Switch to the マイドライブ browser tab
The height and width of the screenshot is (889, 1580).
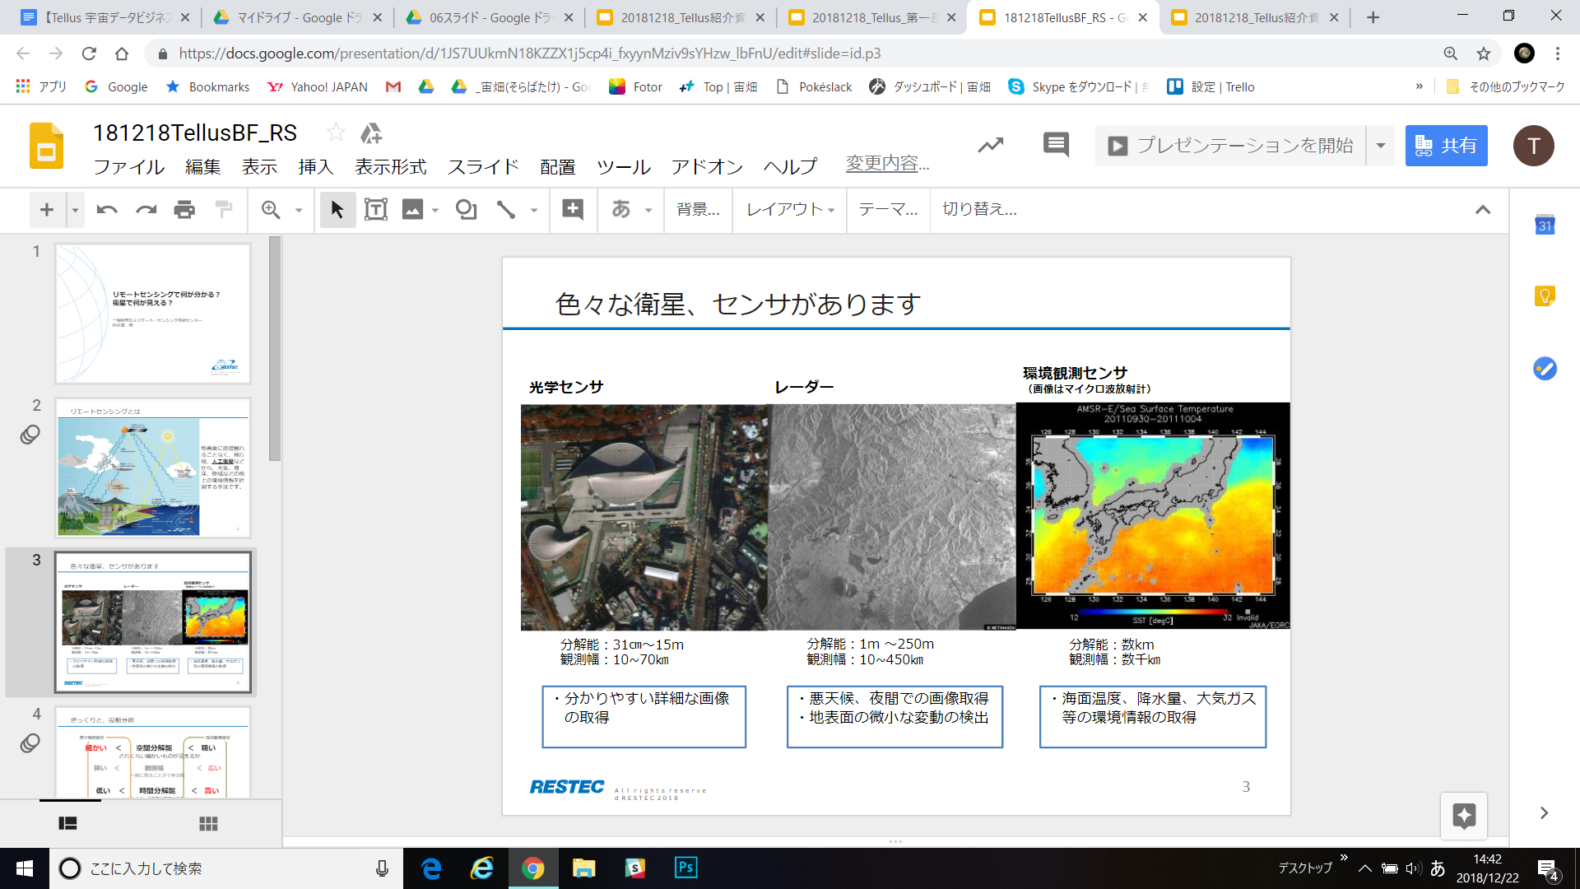coord(298,17)
